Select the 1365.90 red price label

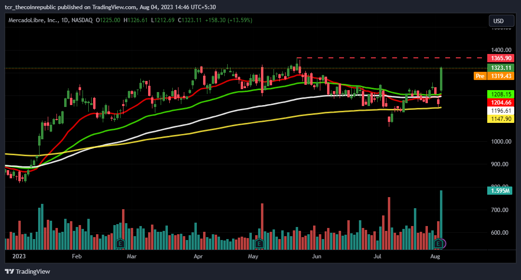(x=501, y=58)
